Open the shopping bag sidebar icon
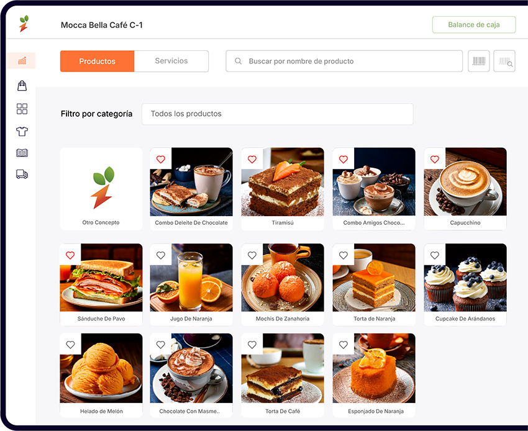The height and width of the screenshot is (431, 528). (x=22, y=86)
